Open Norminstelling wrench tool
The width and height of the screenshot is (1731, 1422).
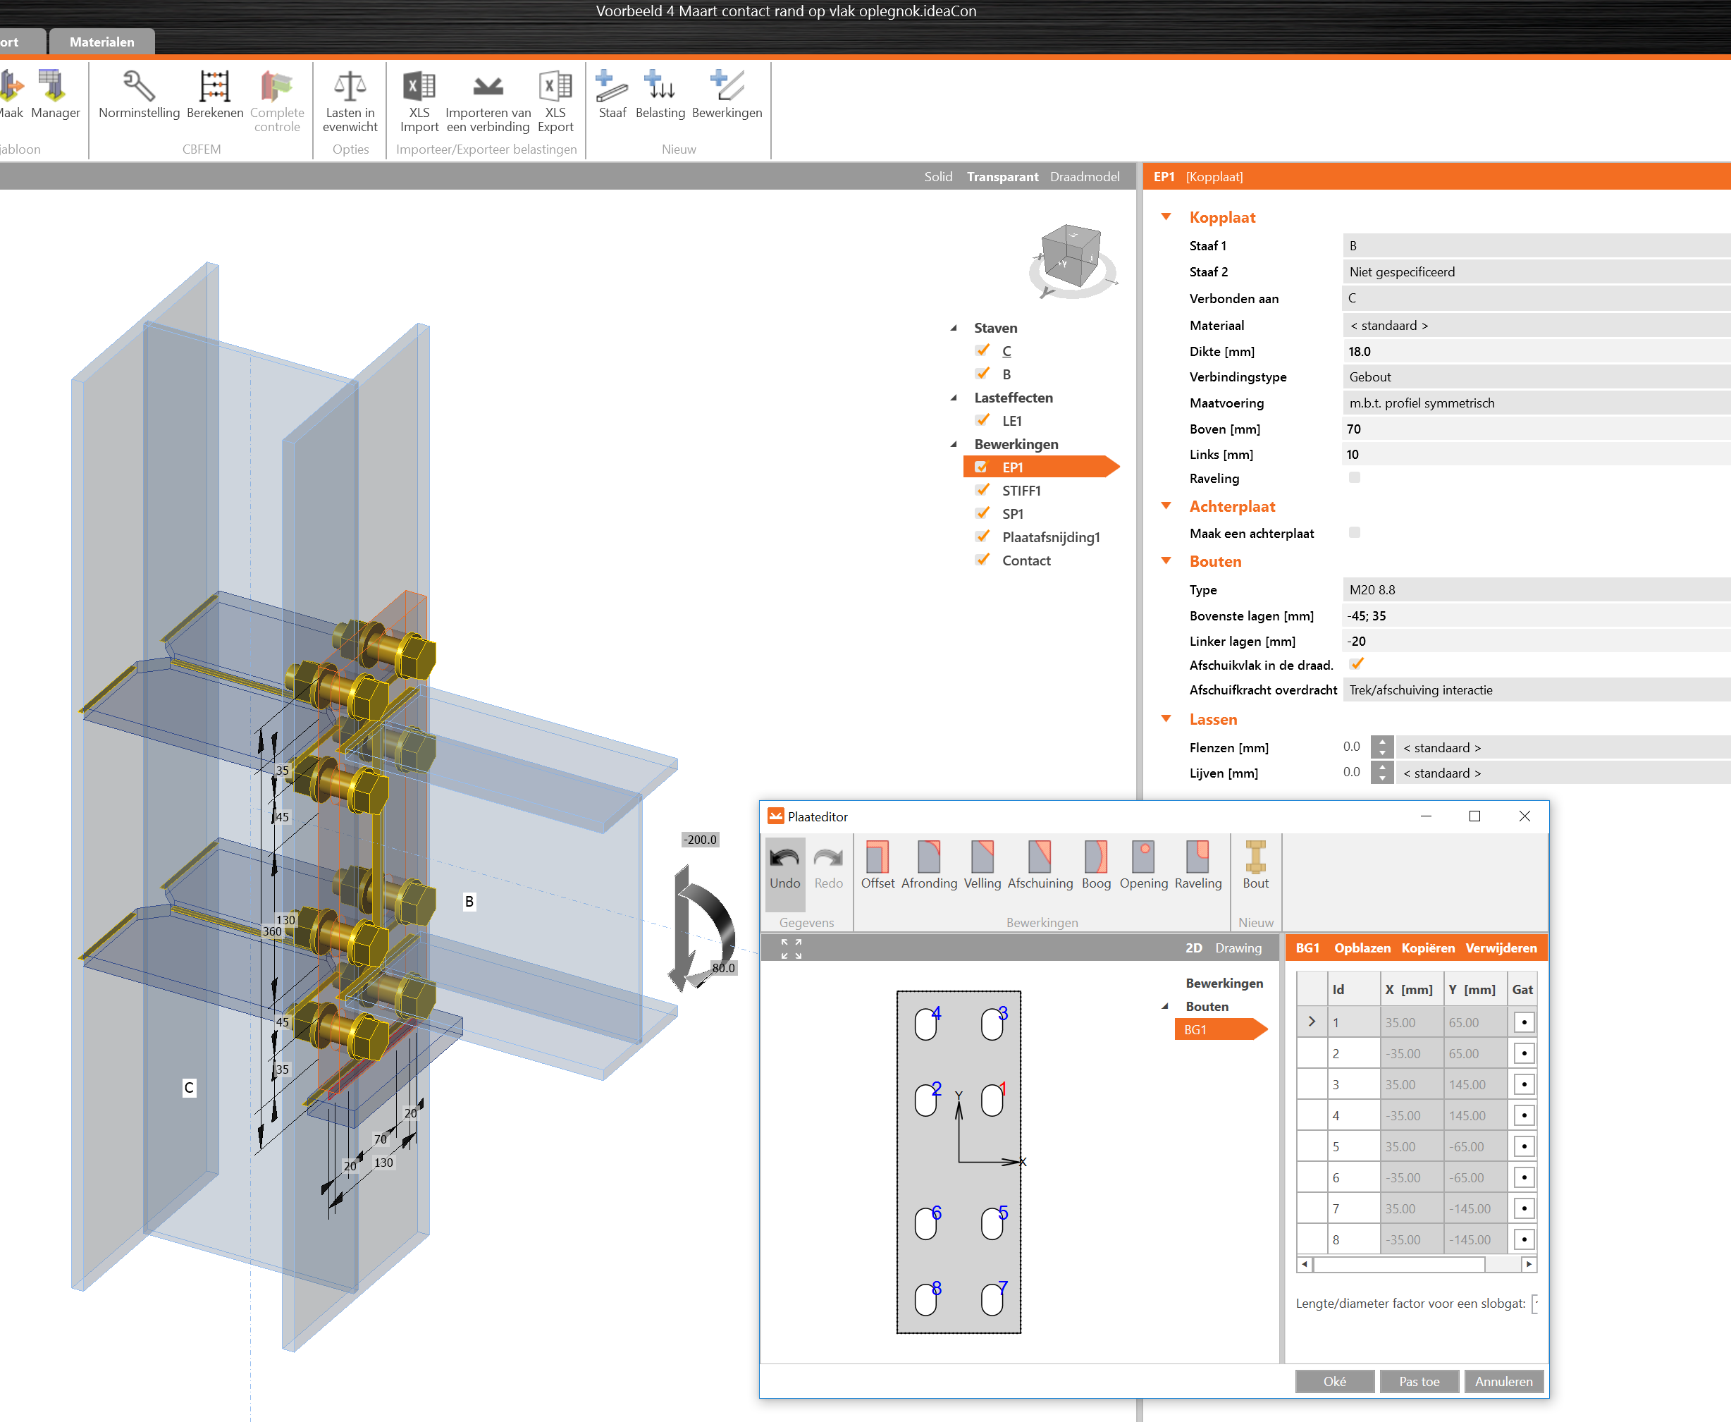[138, 87]
